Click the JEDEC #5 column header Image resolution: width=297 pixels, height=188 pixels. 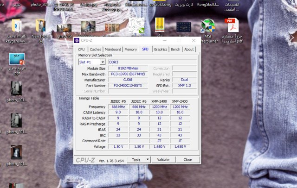tap(118, 101)
